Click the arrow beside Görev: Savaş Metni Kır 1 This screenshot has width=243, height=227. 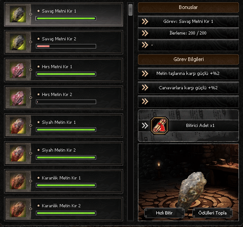pyautogui.click(x=145, y=22)
